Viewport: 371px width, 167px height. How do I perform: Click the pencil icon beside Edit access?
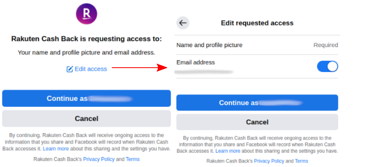point(70,69)
